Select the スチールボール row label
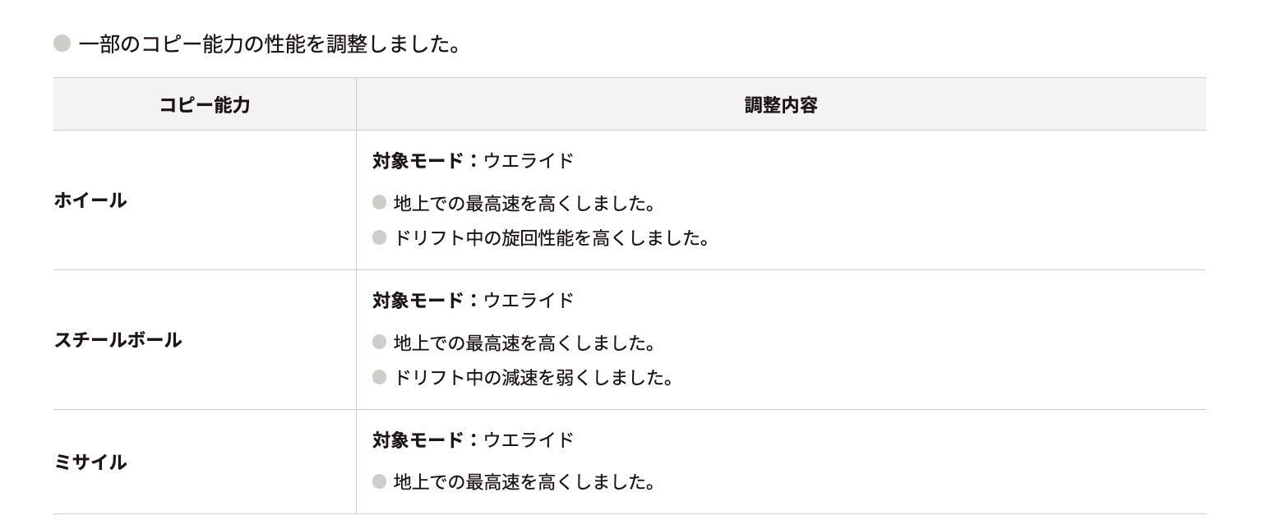 [x=118, y=340]
